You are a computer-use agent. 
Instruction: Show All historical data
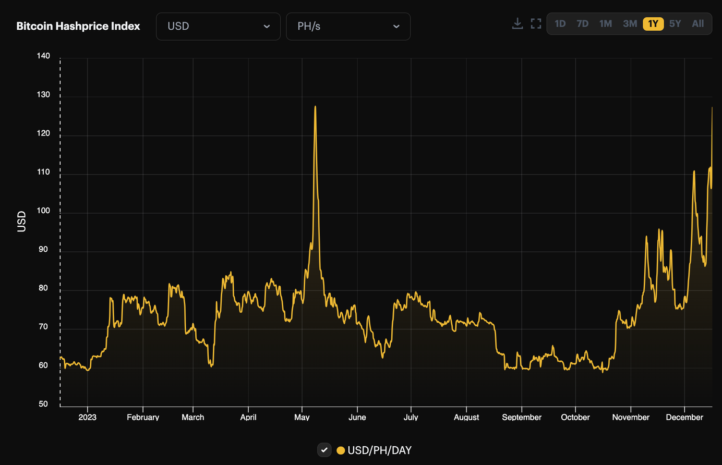(697, 23)
